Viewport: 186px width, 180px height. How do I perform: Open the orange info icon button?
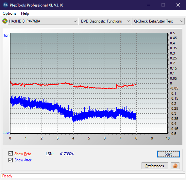[175, 166]
